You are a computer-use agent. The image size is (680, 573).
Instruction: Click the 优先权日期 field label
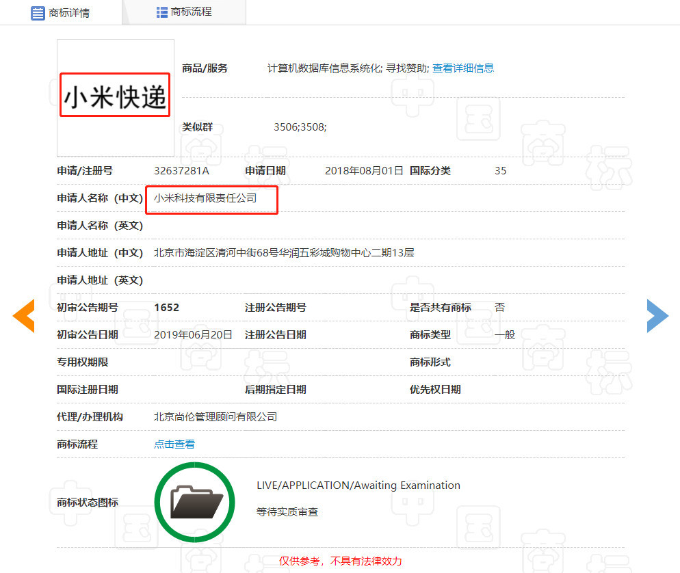(x=435, y=389)
